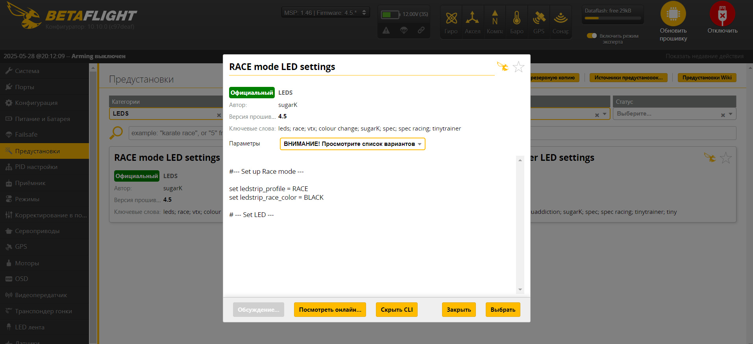
Task: Open the LED strip tab
Action: tap(44, 327)
